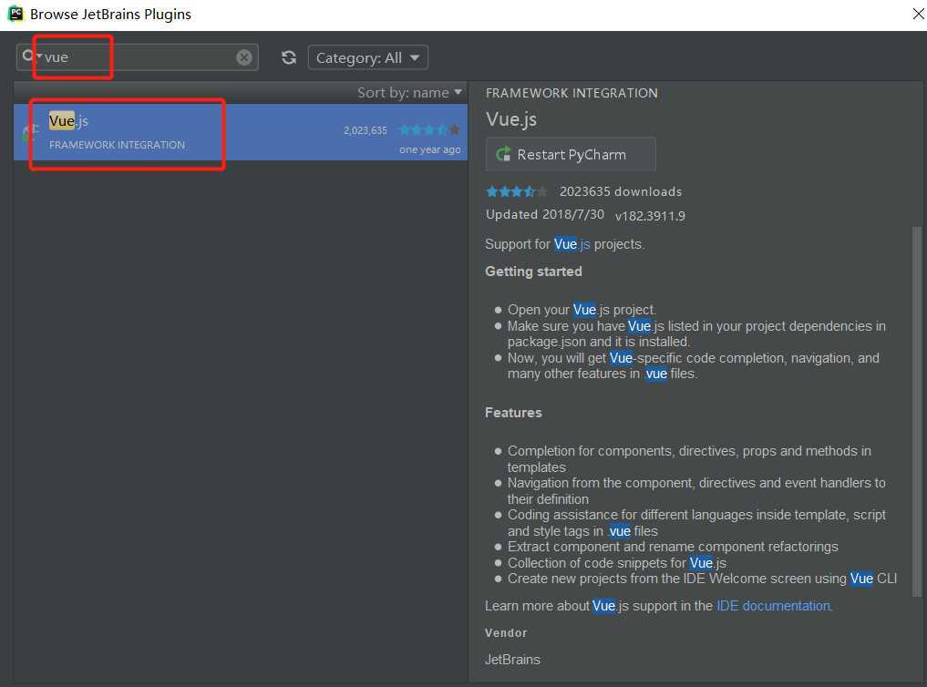Click the Vendor heading
Viewport: 927px width, 687px height.
[506, 633]
